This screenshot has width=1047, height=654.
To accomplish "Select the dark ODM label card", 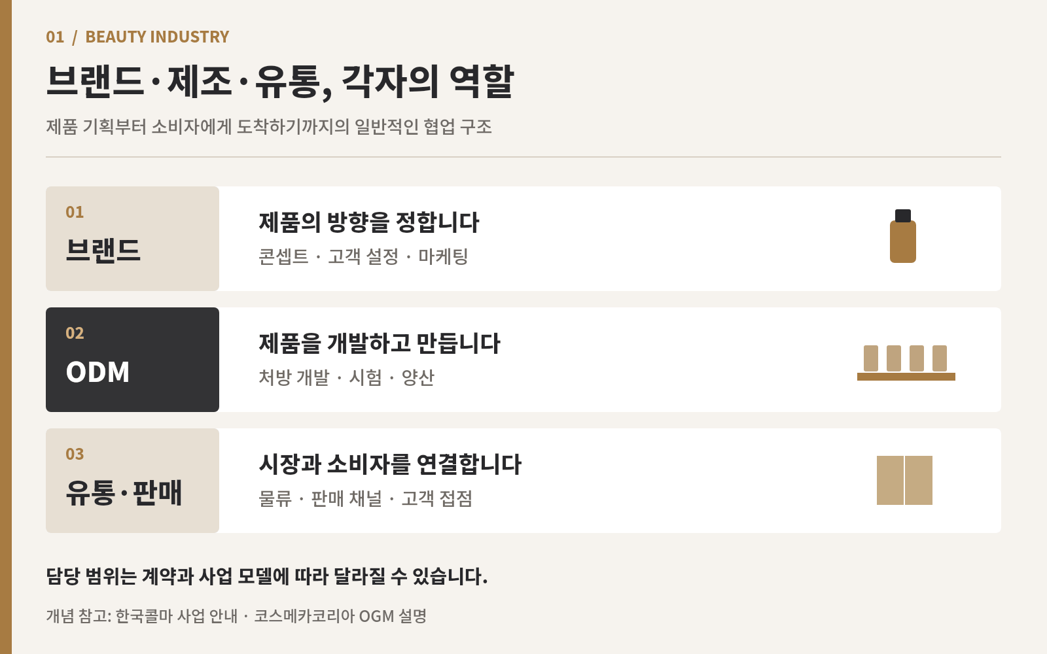I will pos(132,360).
